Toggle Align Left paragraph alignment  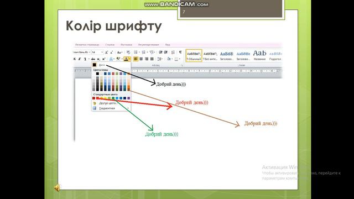pos(136,59)
